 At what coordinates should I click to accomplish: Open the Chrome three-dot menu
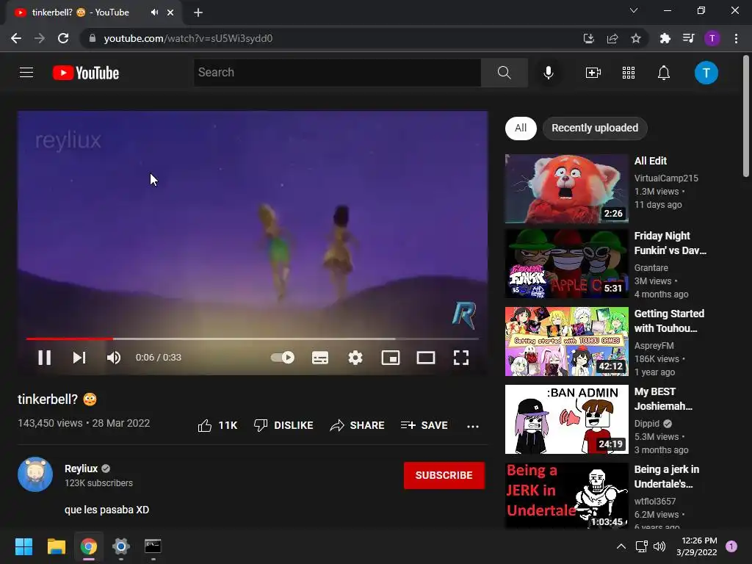click(x=736, y=38)
